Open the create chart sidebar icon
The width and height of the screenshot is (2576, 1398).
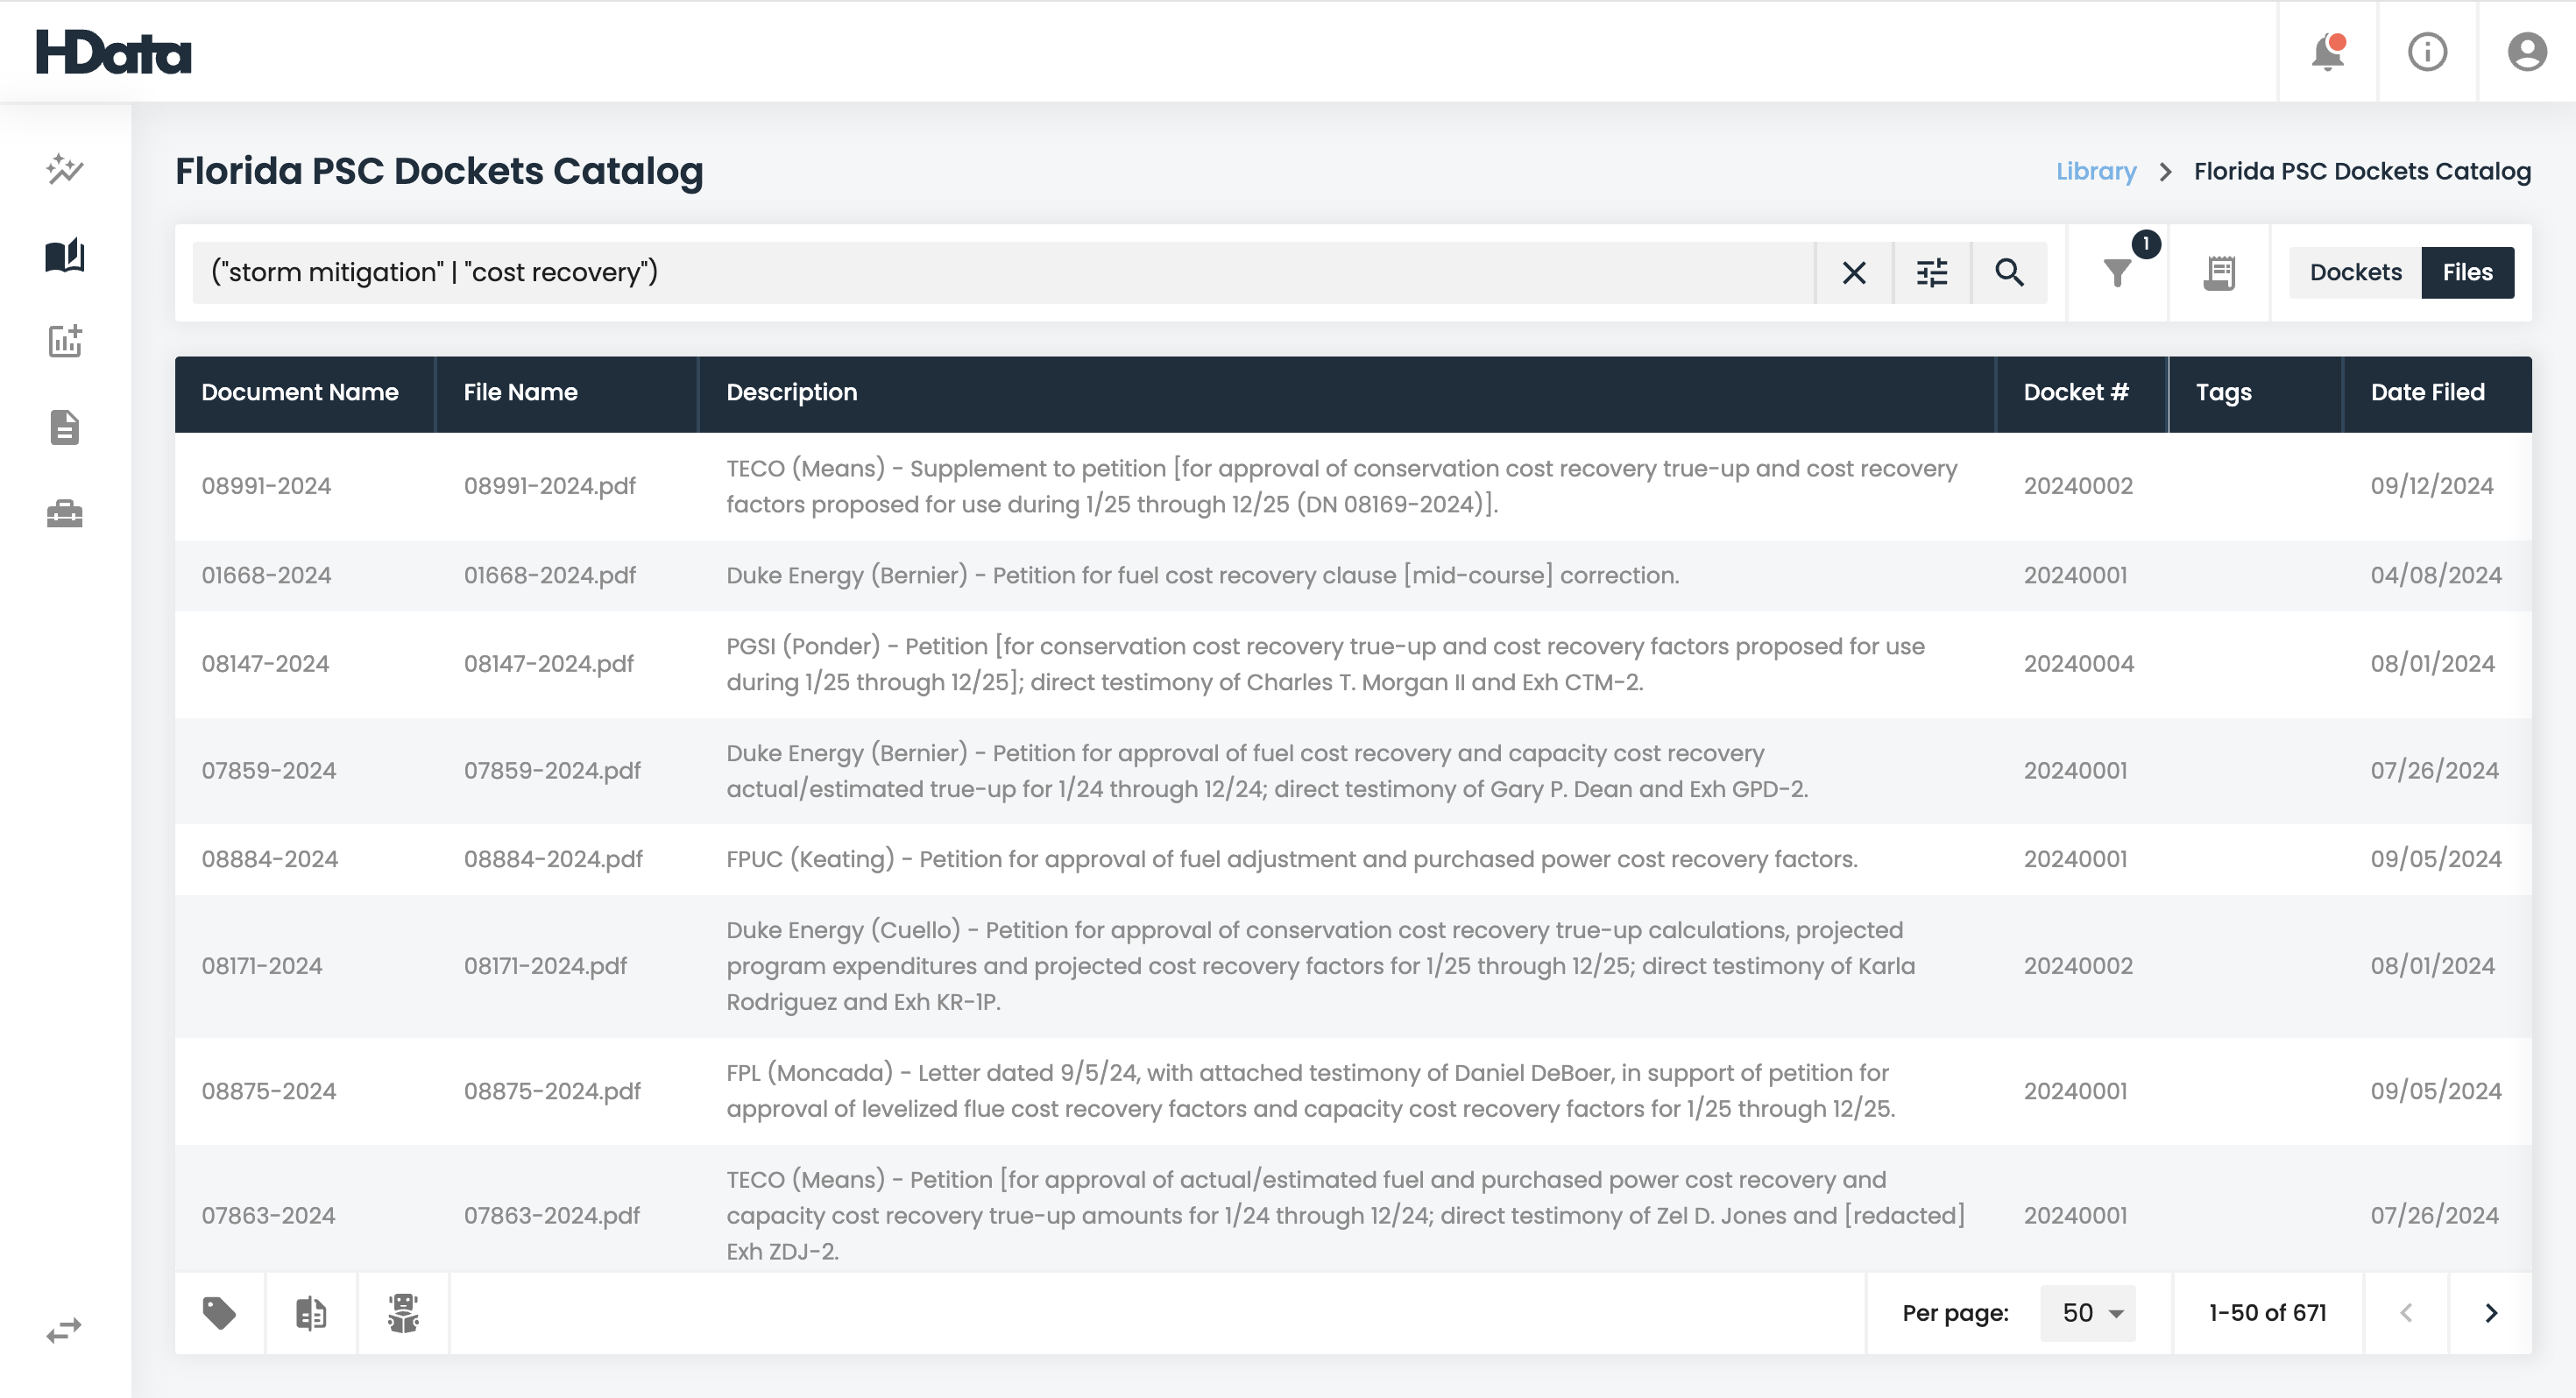point(64,341)
